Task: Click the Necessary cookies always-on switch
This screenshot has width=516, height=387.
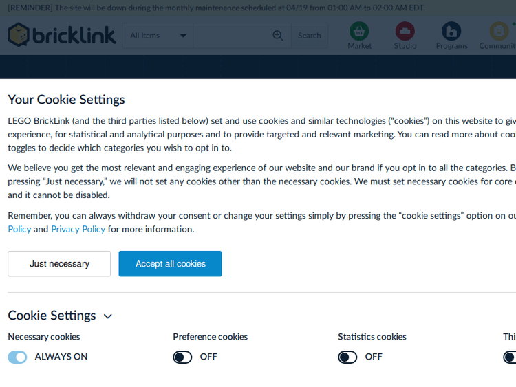Action: coord(17,357)
